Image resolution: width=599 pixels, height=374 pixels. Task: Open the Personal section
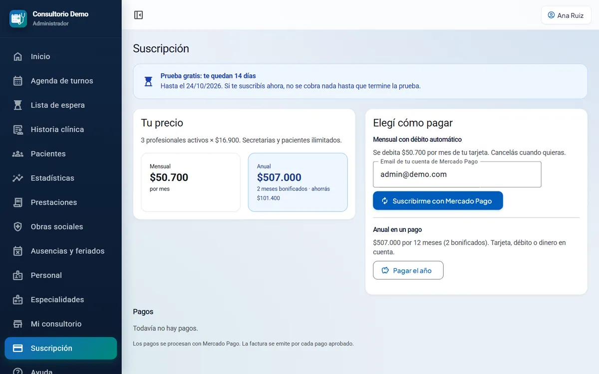(x=61, y=275)
